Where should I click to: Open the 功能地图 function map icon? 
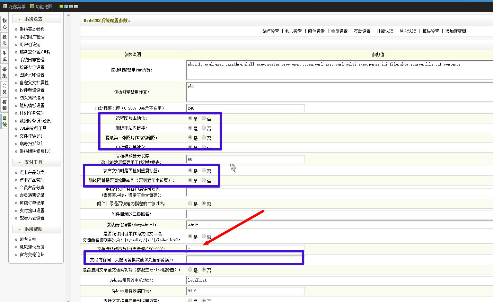tap(32, 6)
